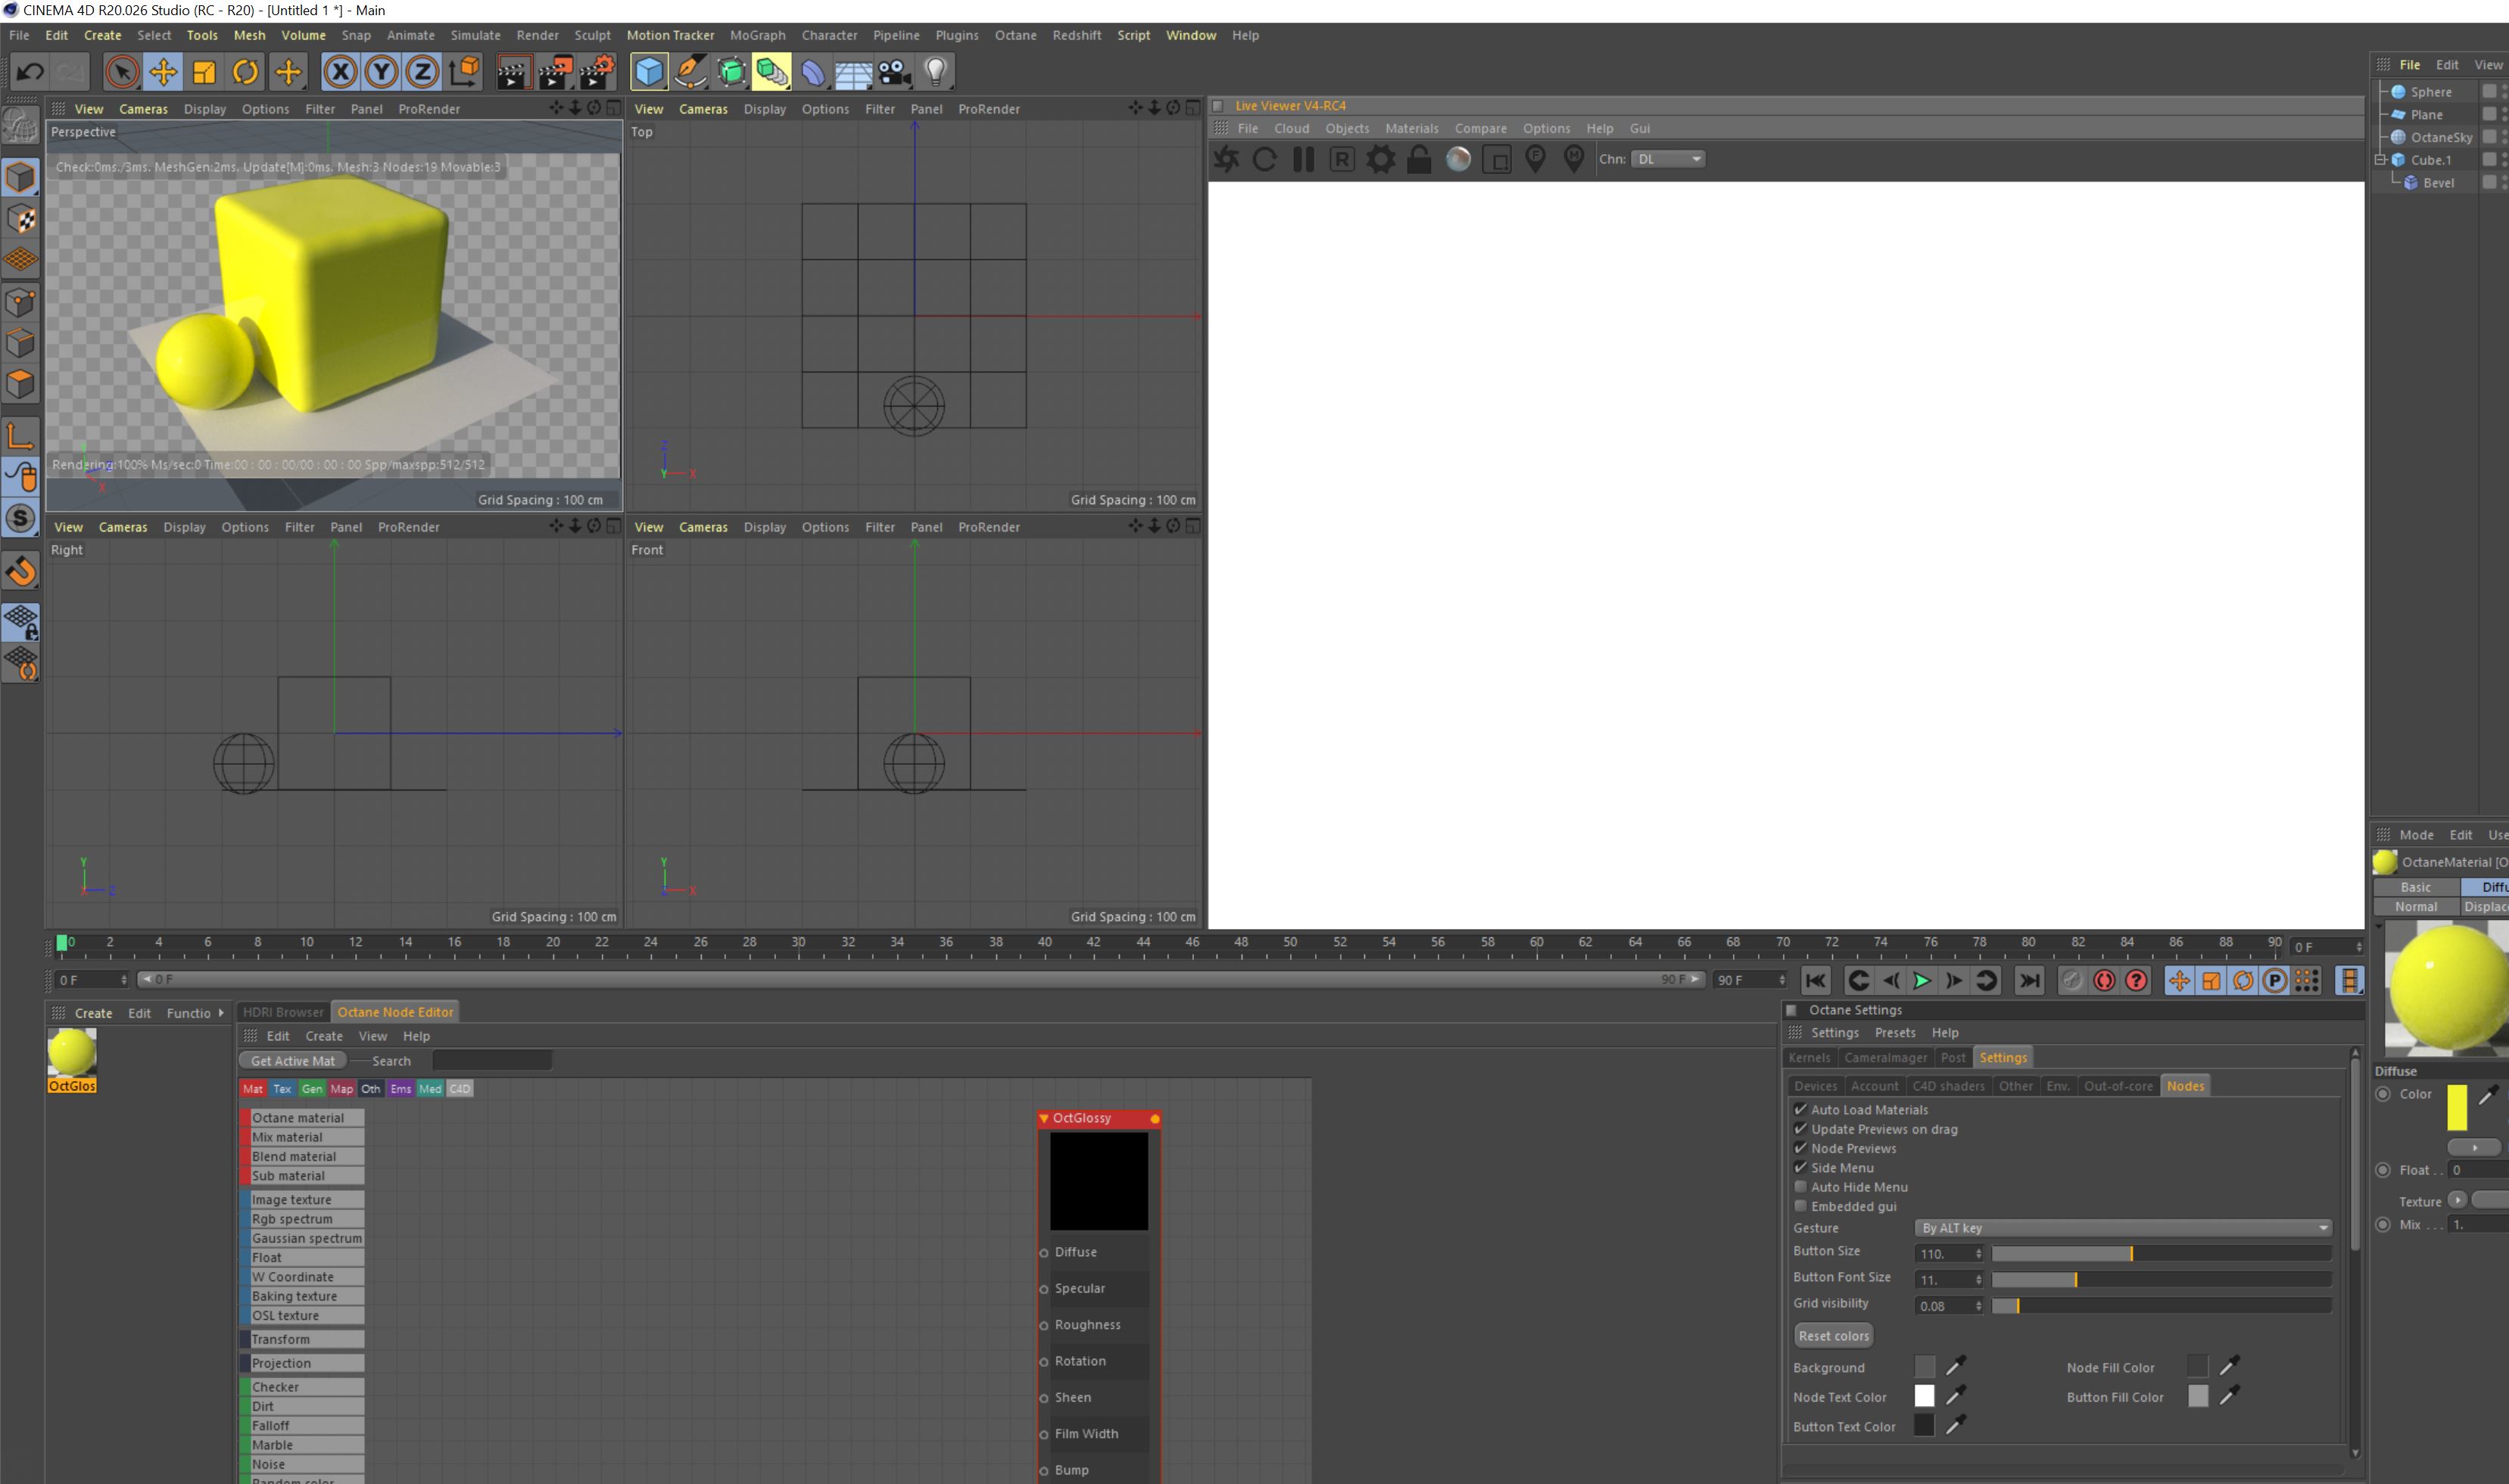Image resolution: width=2509 pixels, height=1484 pixels.
Task: Click the Reset colors button
Action: (1833, 1336)
